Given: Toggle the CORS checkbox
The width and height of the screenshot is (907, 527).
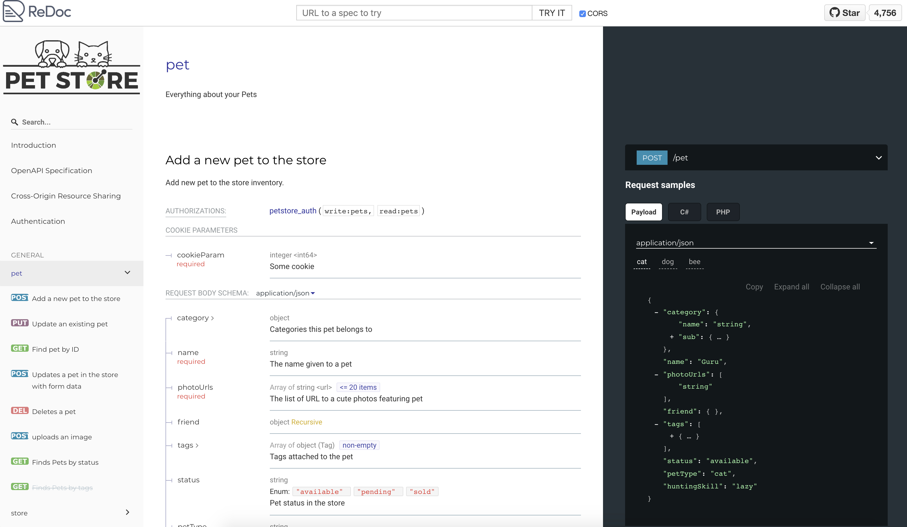Looking at the screenshot, I should (x=582, y=14).
